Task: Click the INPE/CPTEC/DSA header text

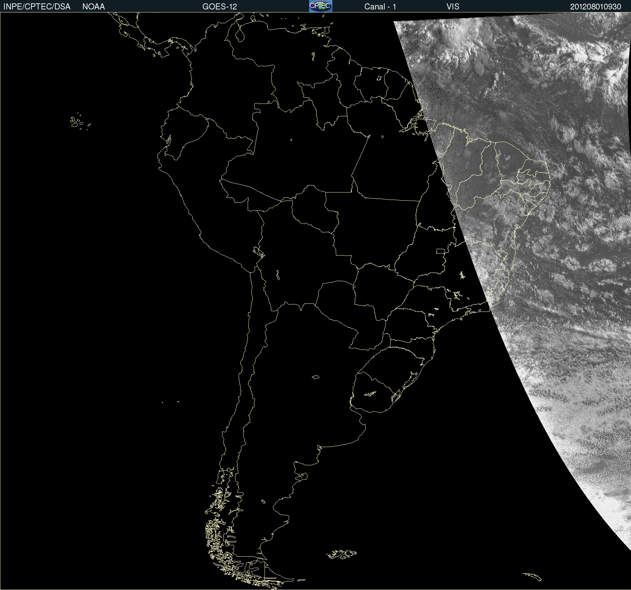Action: [x=37, y=7]
